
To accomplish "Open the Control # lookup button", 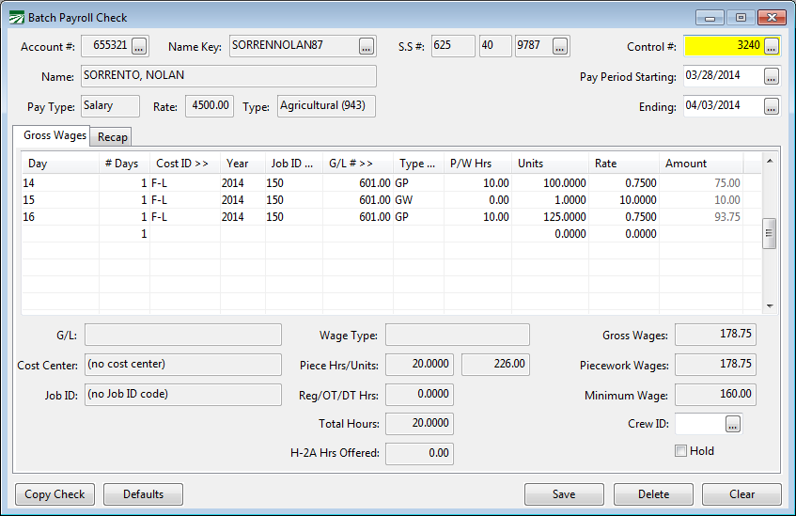I will (x=772, y=46).
